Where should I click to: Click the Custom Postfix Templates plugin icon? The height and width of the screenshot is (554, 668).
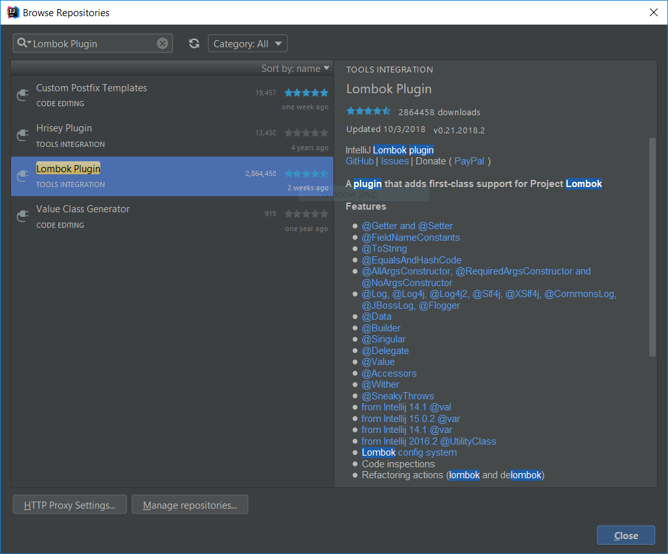[x=23, y=95]
